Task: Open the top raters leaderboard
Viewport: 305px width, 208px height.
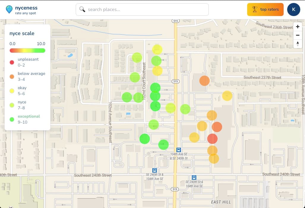Action: 265,9
